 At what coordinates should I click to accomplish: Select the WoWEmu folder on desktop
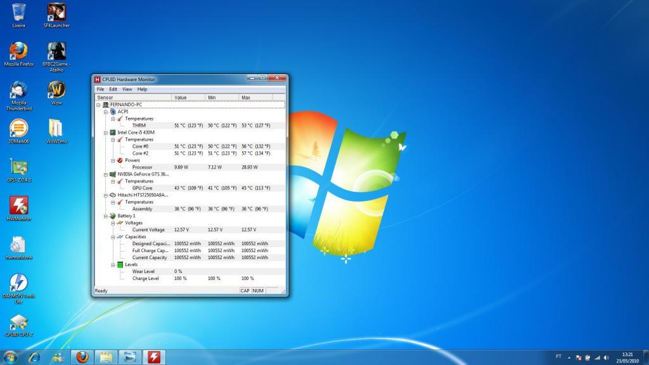56,131
